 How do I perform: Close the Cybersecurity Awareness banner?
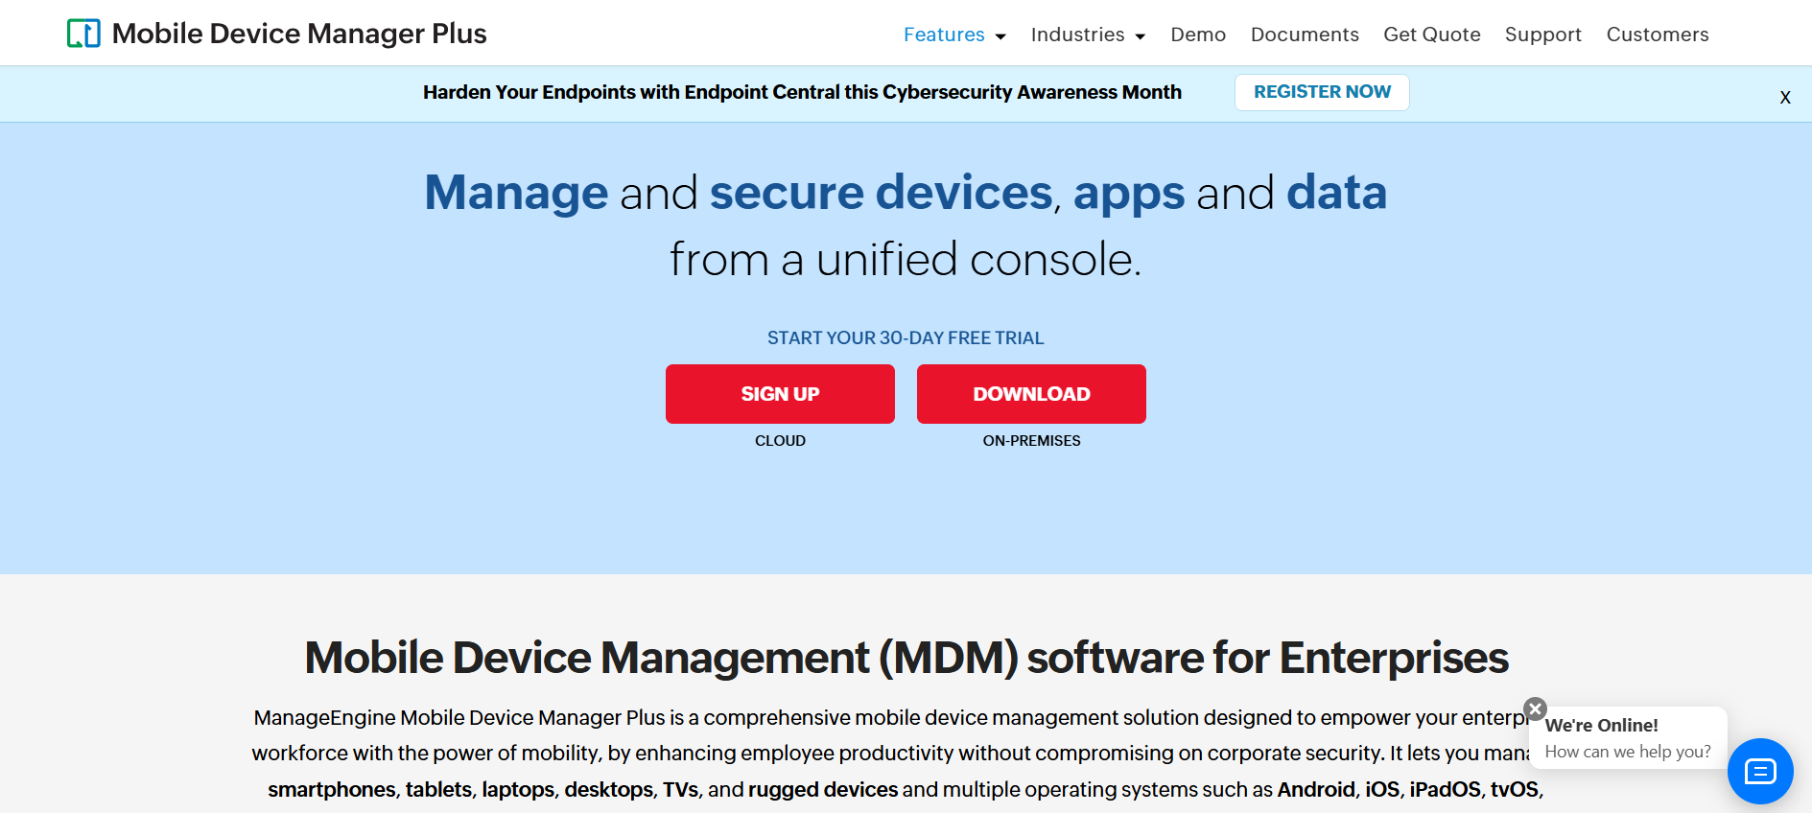pyautogui.click(x=1785, y=97)
